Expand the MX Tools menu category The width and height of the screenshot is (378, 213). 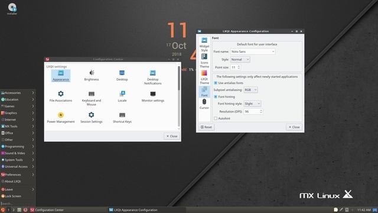click(x=18, y=126)
